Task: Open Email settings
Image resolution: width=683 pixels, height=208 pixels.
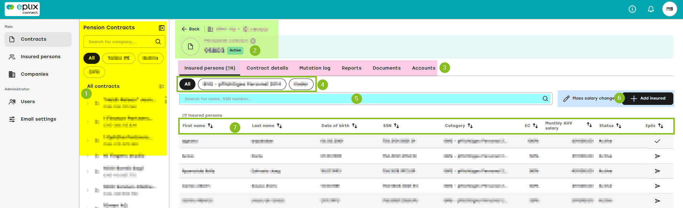Action: 38,119
